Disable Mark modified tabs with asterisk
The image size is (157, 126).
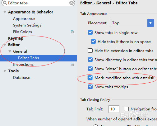pyautogui.click(x=90, y=78)
